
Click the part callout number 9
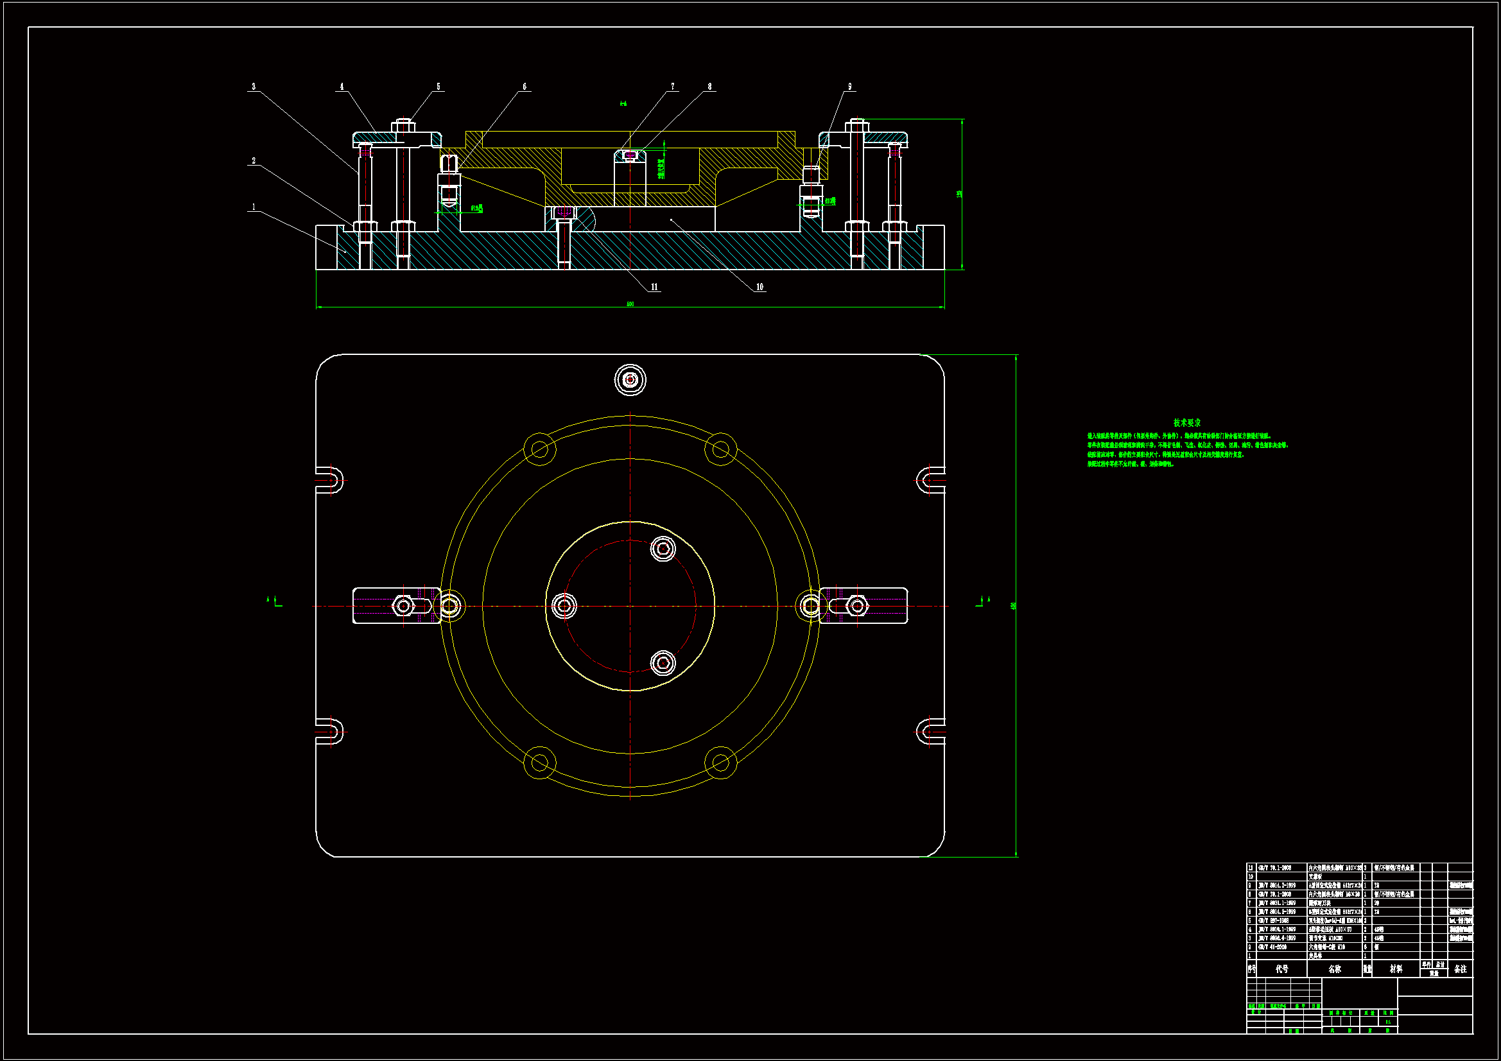click(x=850, y=86)
